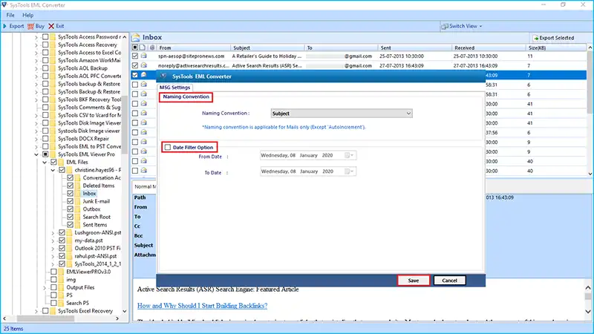Collapse the EML Files tree node
This screenshot has height=334, width=594.
coord(45,162)
